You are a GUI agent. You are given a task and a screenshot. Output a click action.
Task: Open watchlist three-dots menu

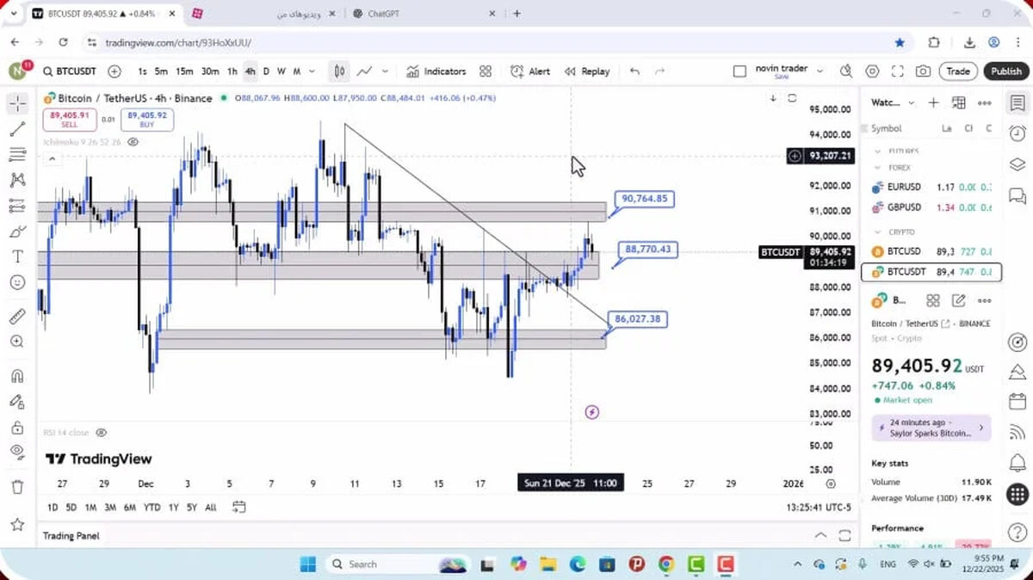click(x=985, y=102)
